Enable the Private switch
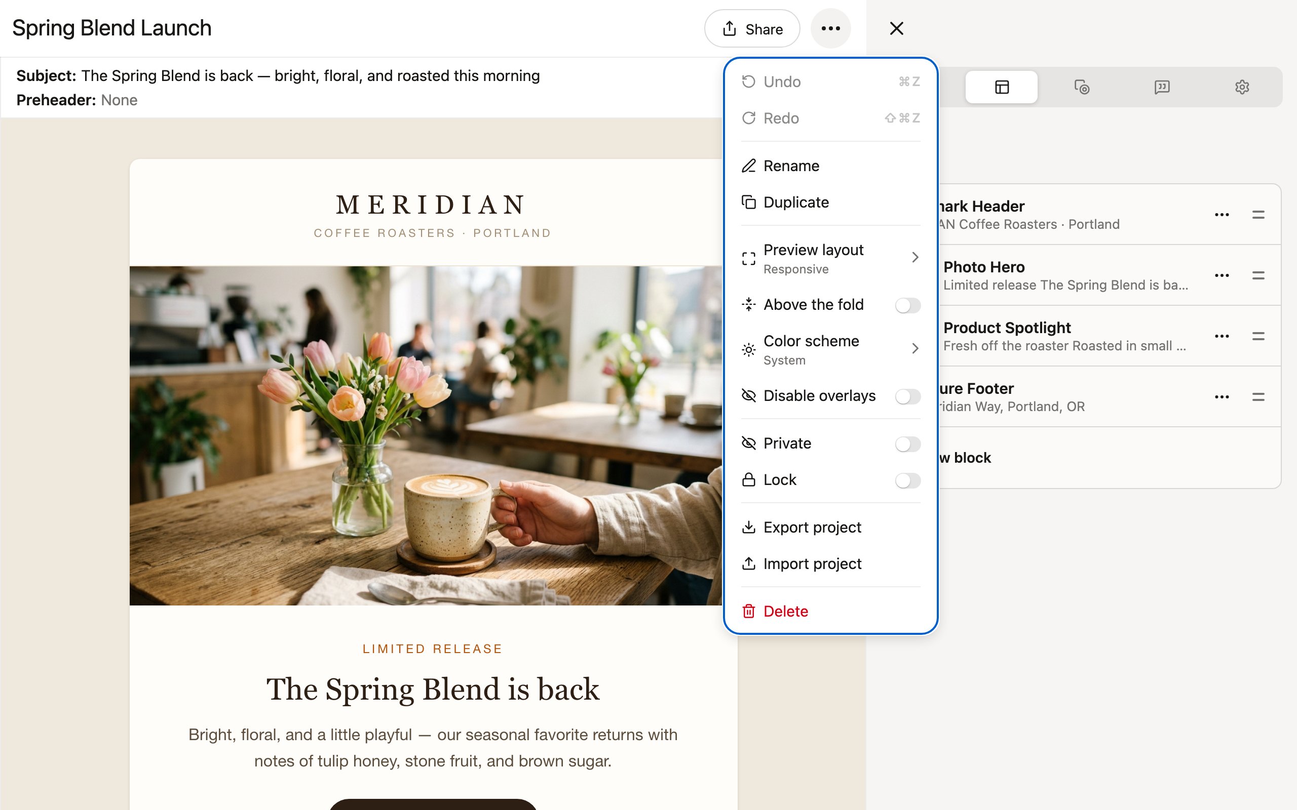The height and width of the screenshot is (810, 1297). (907, 444)
